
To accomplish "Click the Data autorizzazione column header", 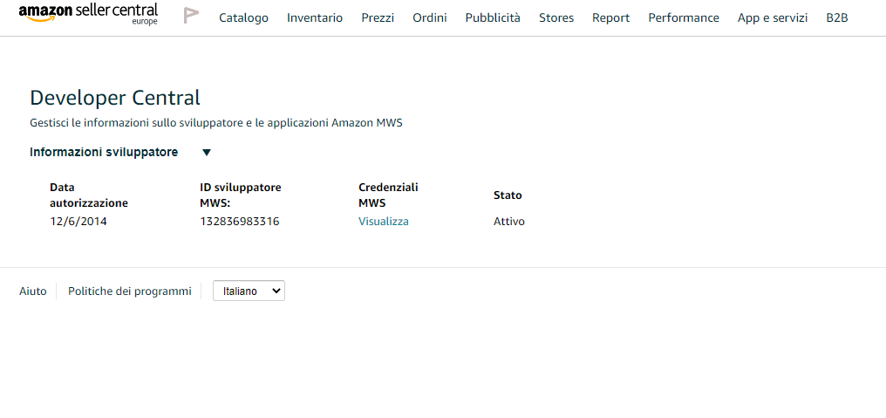I will pos(89,195).
